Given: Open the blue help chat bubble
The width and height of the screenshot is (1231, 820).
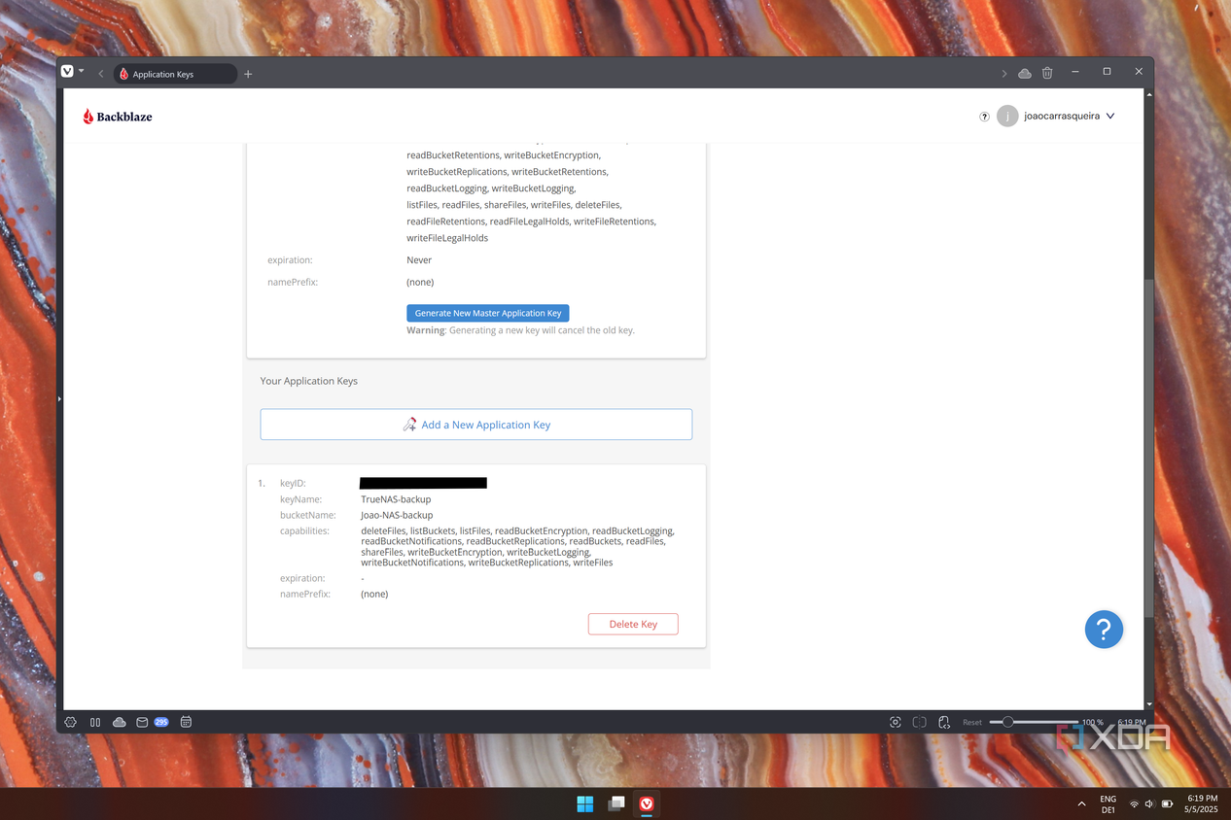Looking at the screenshot, I should (1104, 629).
